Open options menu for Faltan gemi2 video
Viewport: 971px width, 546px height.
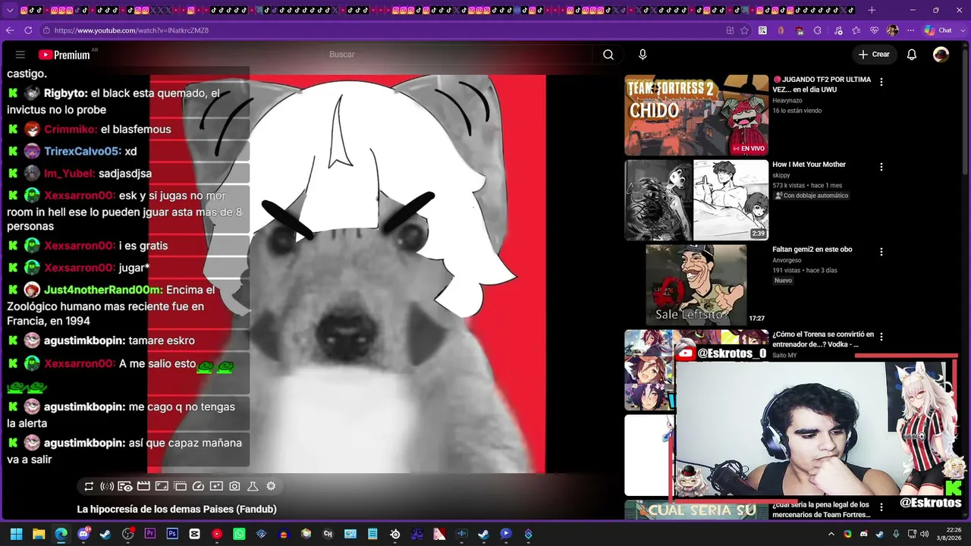[x=881, y=252]
